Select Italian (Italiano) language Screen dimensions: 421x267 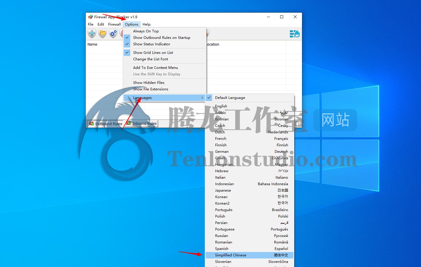(x=250, y=178)
